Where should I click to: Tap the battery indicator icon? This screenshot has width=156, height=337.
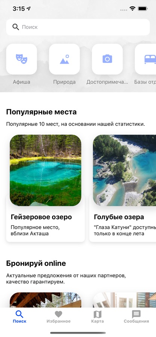[142, 9]
